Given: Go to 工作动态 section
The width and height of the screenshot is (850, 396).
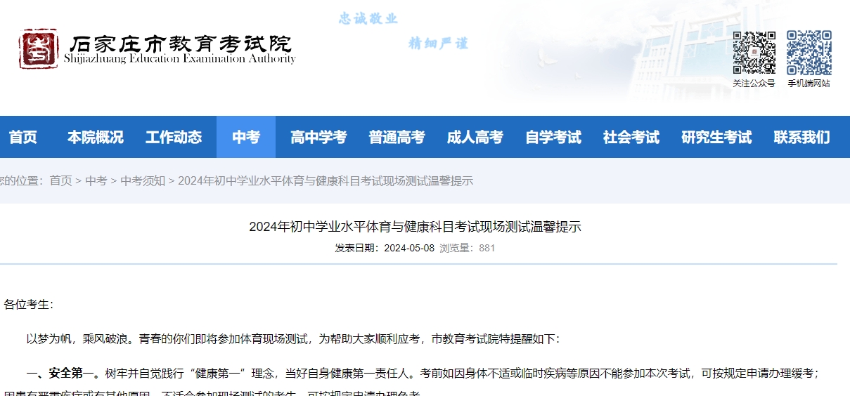Looking at the screenshot, I should tap(174, 138).
